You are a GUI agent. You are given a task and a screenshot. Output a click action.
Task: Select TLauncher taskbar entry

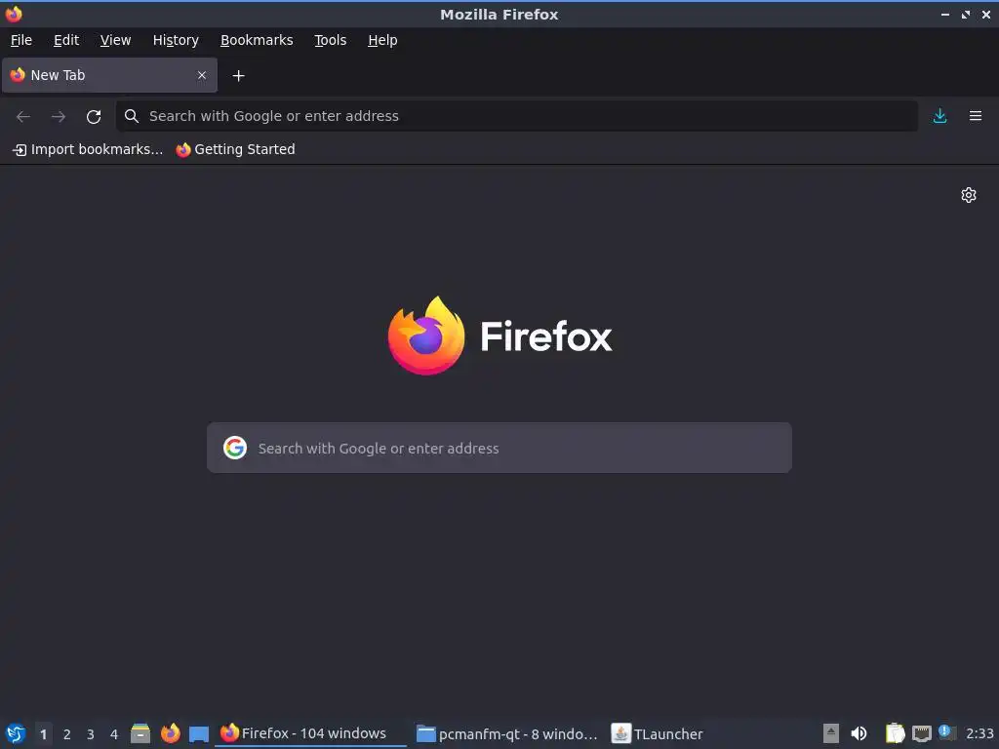(x=657, y=733)
